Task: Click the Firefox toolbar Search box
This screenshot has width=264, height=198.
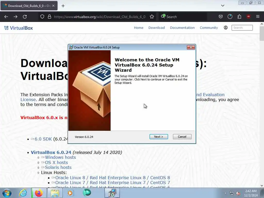Action: (183, 17)
